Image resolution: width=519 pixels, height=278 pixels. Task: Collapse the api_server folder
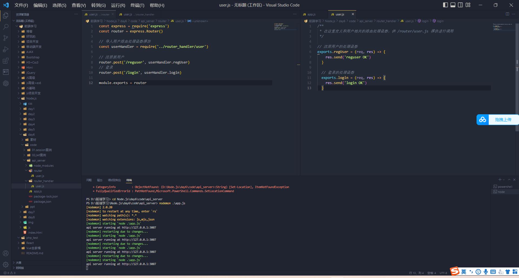pos(24,160)
